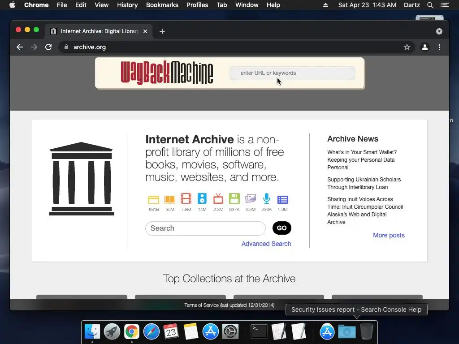Open Terminal from the Dock
The width and height of the screenshot is (459, 344).
(259, 332)
